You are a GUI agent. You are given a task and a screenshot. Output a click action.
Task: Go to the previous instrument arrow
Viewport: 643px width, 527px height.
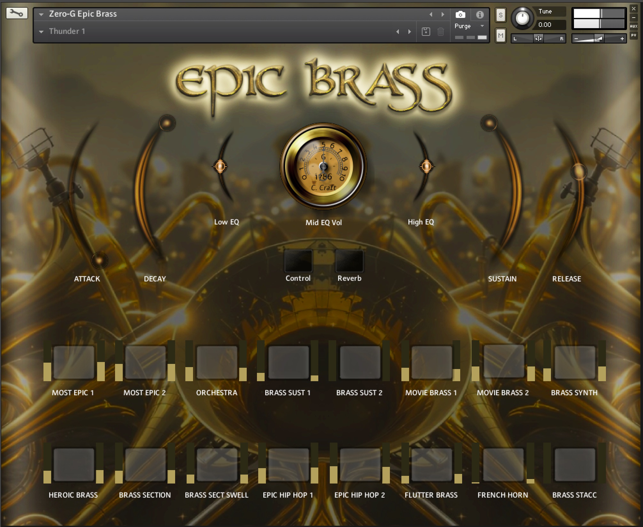431,14
